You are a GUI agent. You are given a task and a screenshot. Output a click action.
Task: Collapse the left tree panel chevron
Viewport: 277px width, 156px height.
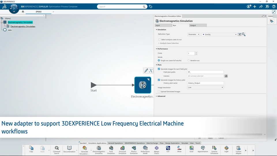[x=44, y=16]
